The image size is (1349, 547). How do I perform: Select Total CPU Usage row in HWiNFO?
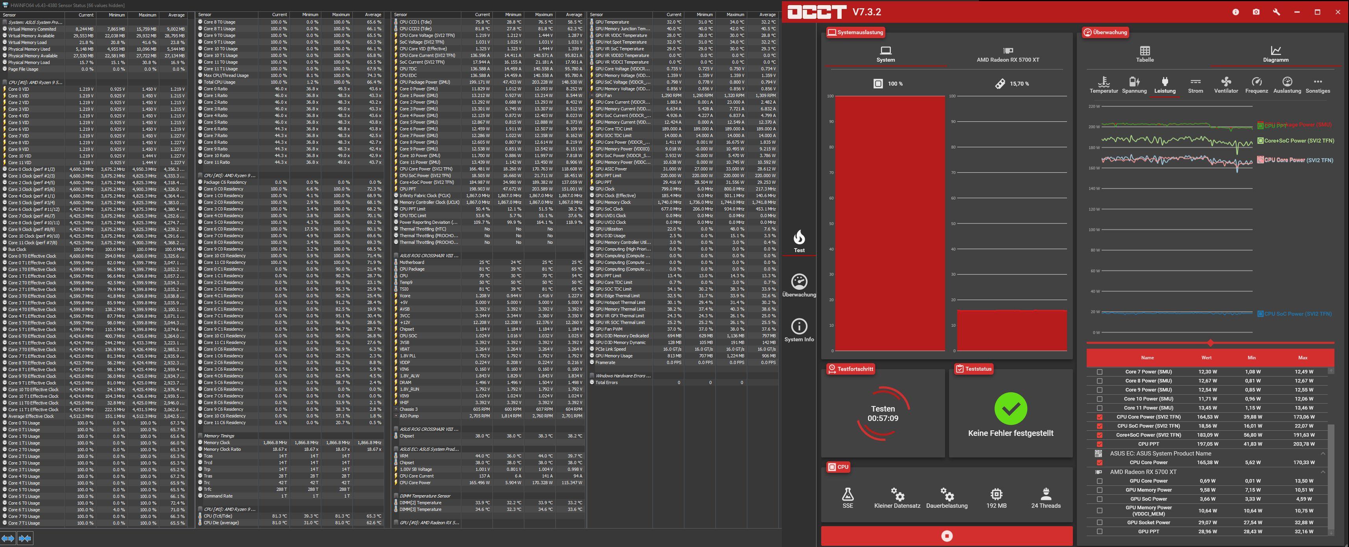tap(291, 82)
